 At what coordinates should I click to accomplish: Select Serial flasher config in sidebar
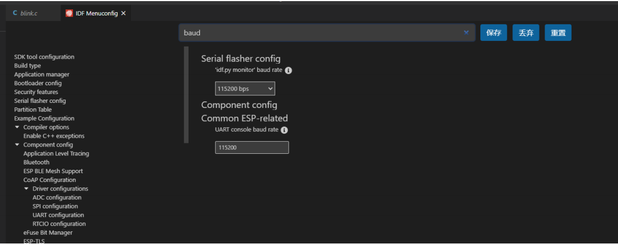point(40,101)
